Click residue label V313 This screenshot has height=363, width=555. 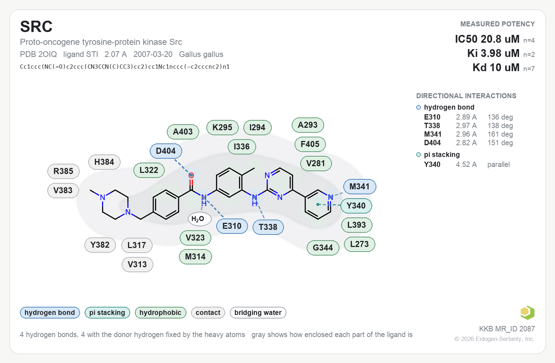click(x=137, y=264)
